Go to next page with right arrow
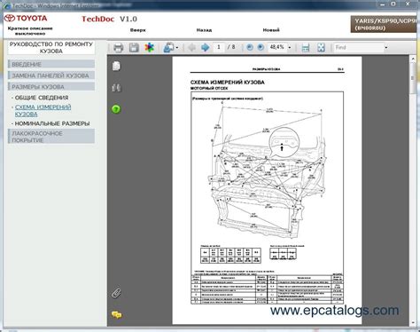 tap(205, 47)
